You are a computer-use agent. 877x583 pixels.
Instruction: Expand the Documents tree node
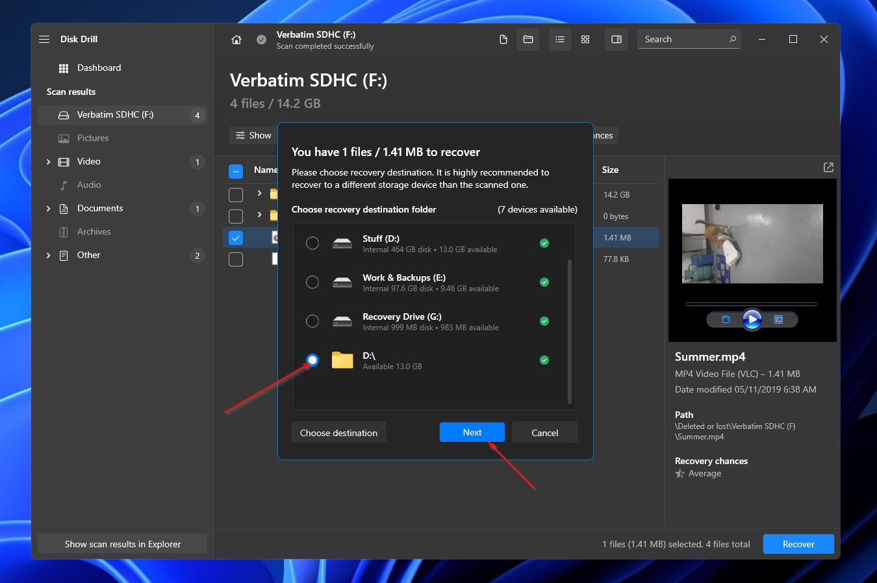(x=48, y=209)
